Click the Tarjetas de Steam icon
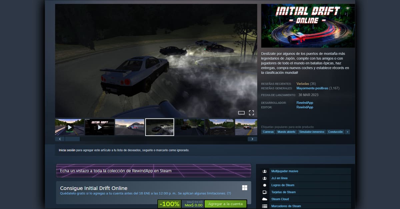 pyautogui.click(x=265, y=192)
